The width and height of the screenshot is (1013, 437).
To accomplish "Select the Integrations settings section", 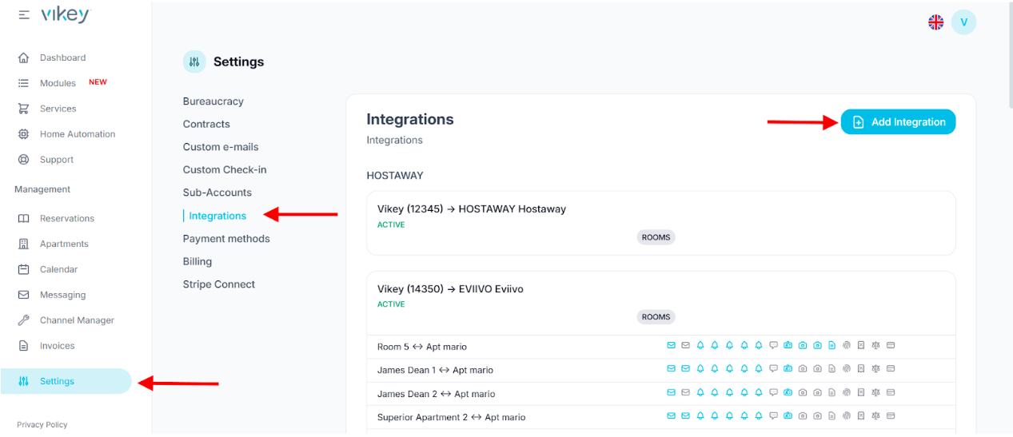I will pyautogui.click(x=217, y=216).
